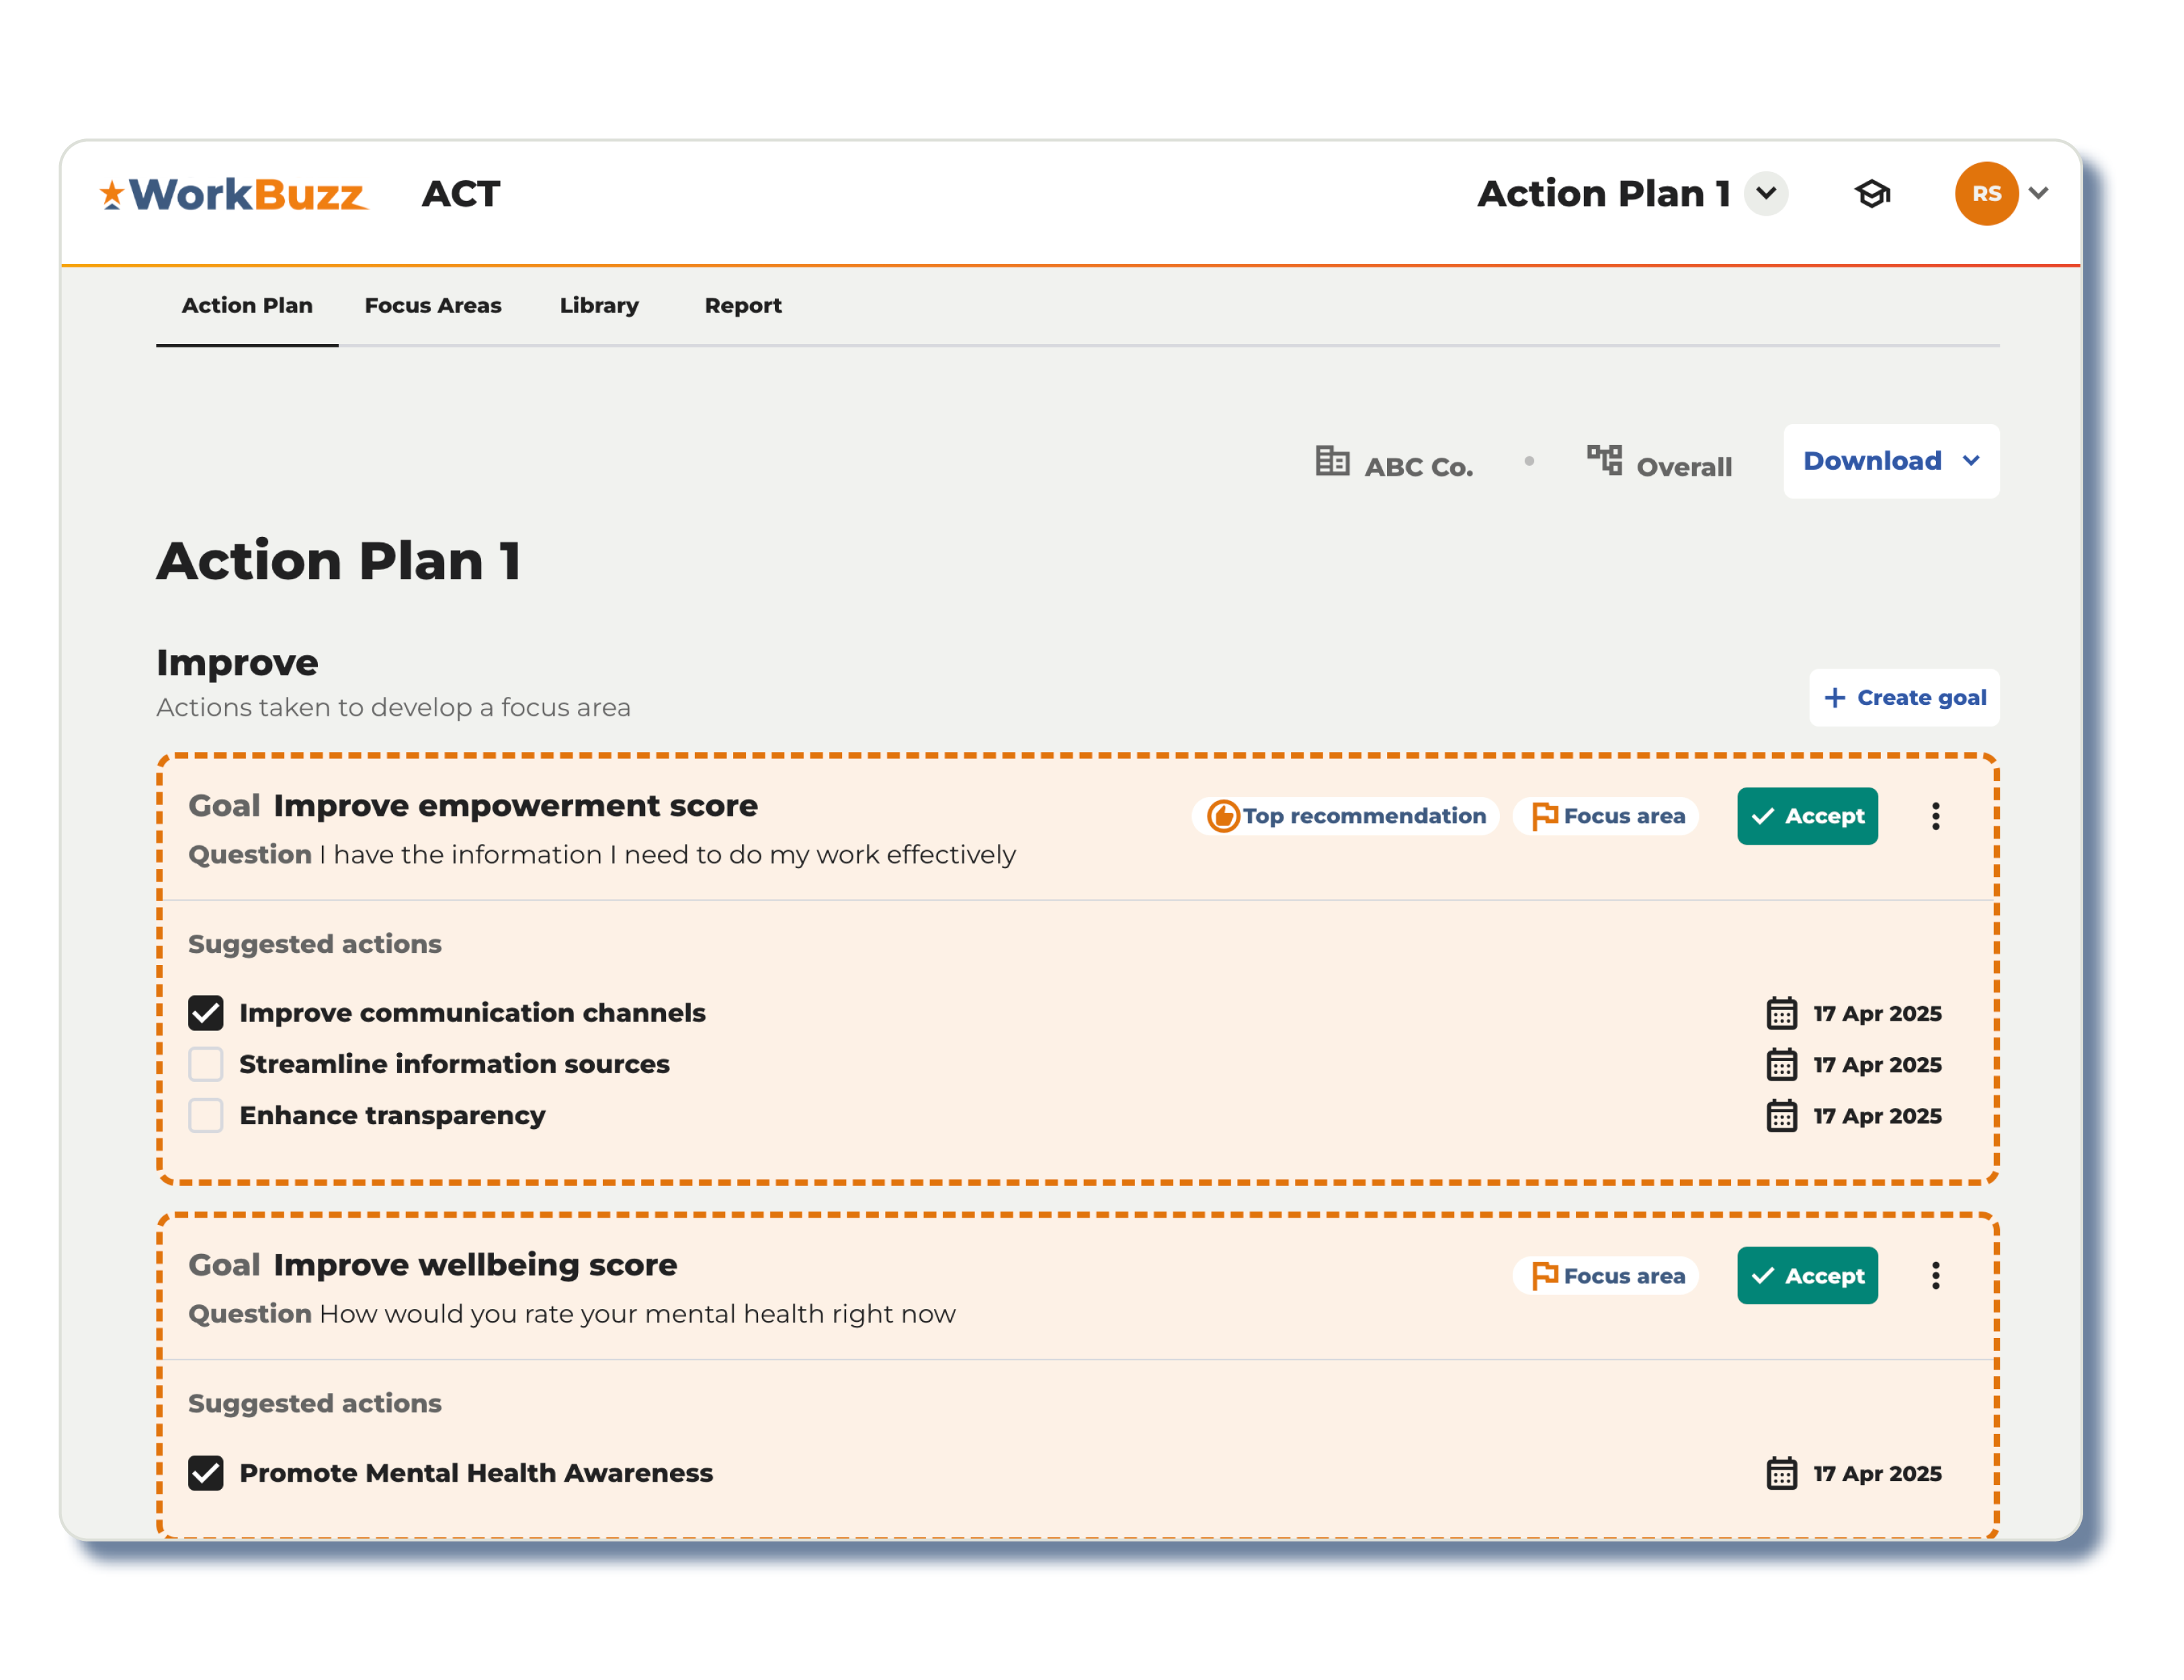
Task: Click the Top recommendation badge
Action: click(x=1345, y=816)
